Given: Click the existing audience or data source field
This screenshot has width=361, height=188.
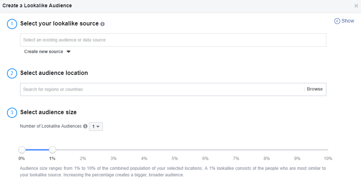Looking at the screenshot, I should 173,40.
